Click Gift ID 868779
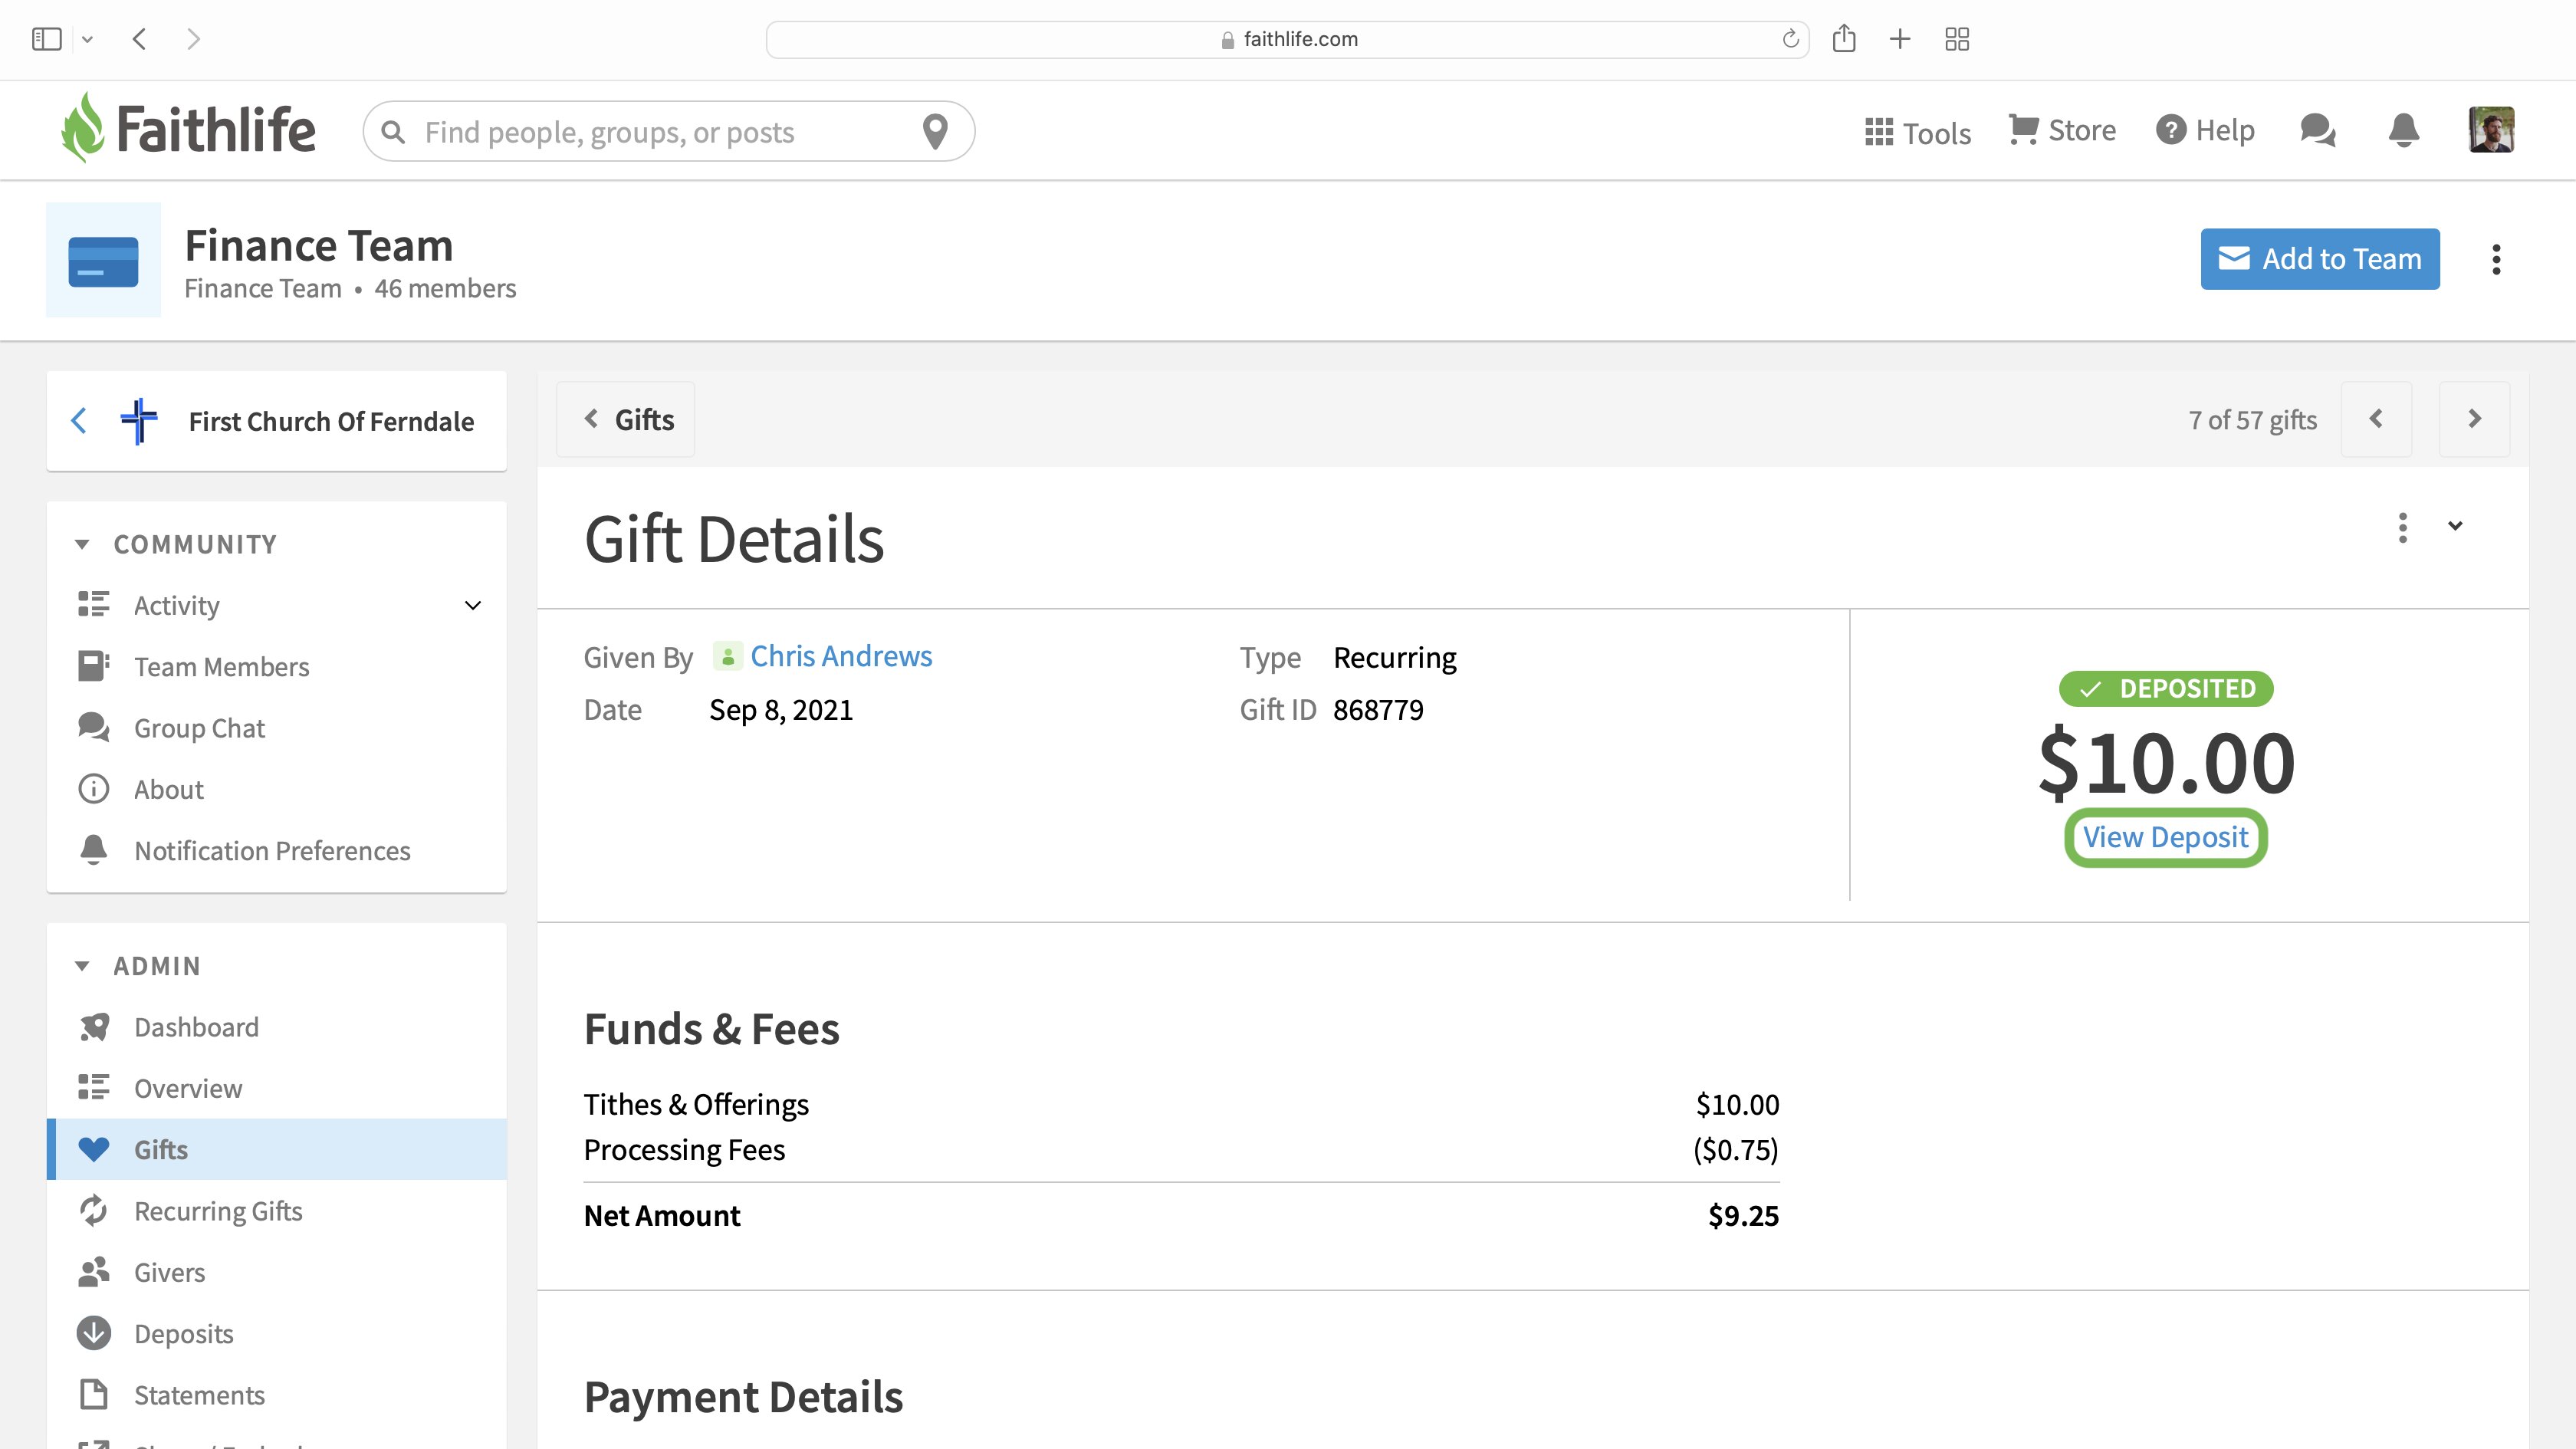 click(1378, 710)
